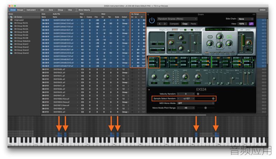The image size is (276, 159).
Task: Click the Show Velocity button
Action: pyautogui.click(x=84, y=10)
